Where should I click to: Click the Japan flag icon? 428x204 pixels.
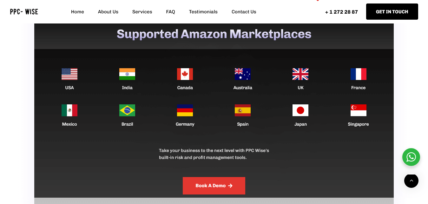click(x=300, y=110)
